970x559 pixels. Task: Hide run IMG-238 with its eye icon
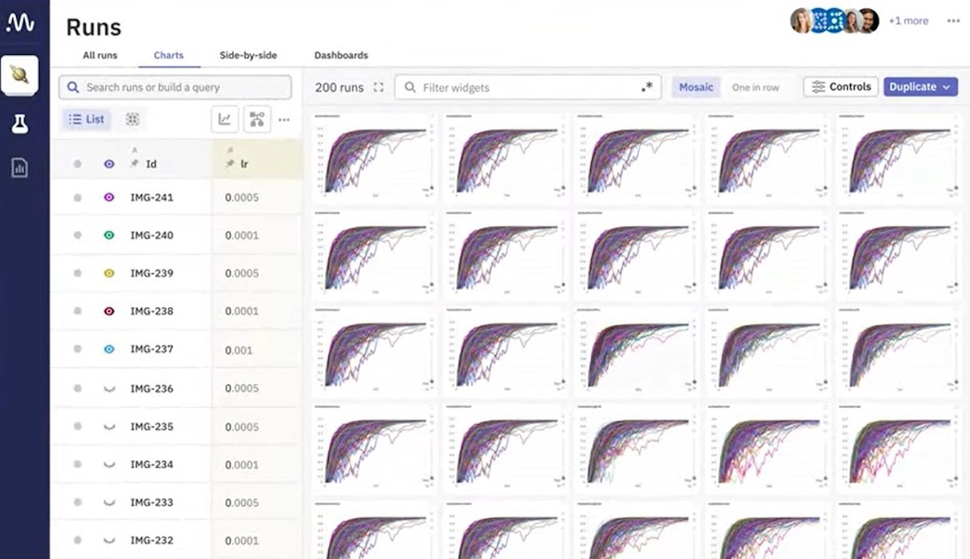109,311
